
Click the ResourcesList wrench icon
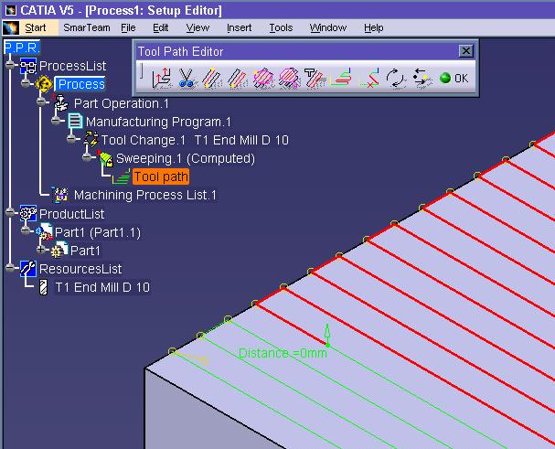(28, 269)
